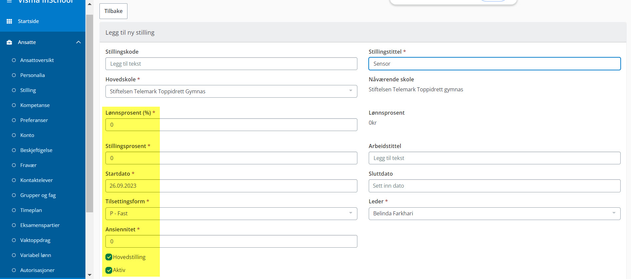Screen dimensions: 631x279
Task: Open Personalia in the sidebar
Action: click(x=32, y=75)
